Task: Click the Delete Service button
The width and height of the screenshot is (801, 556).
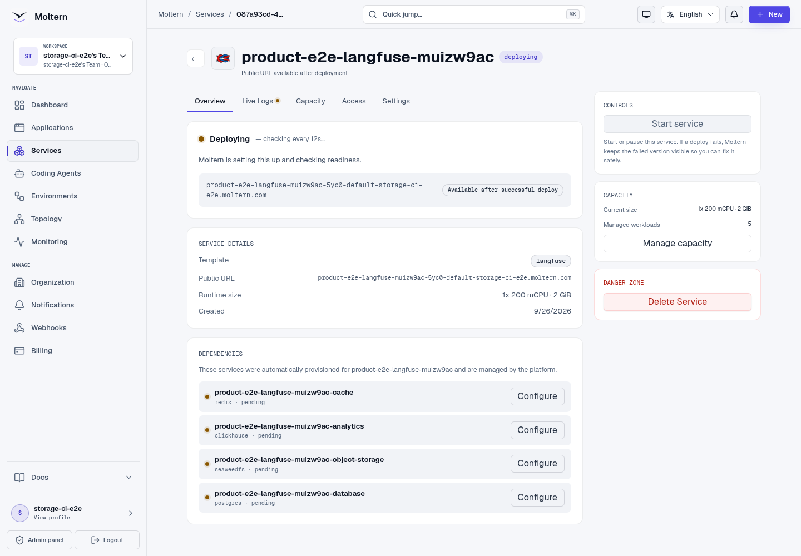Action: tap(678, 302)
